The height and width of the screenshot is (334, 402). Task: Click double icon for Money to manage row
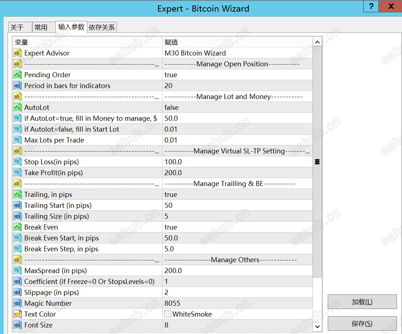tap(17, 118)
